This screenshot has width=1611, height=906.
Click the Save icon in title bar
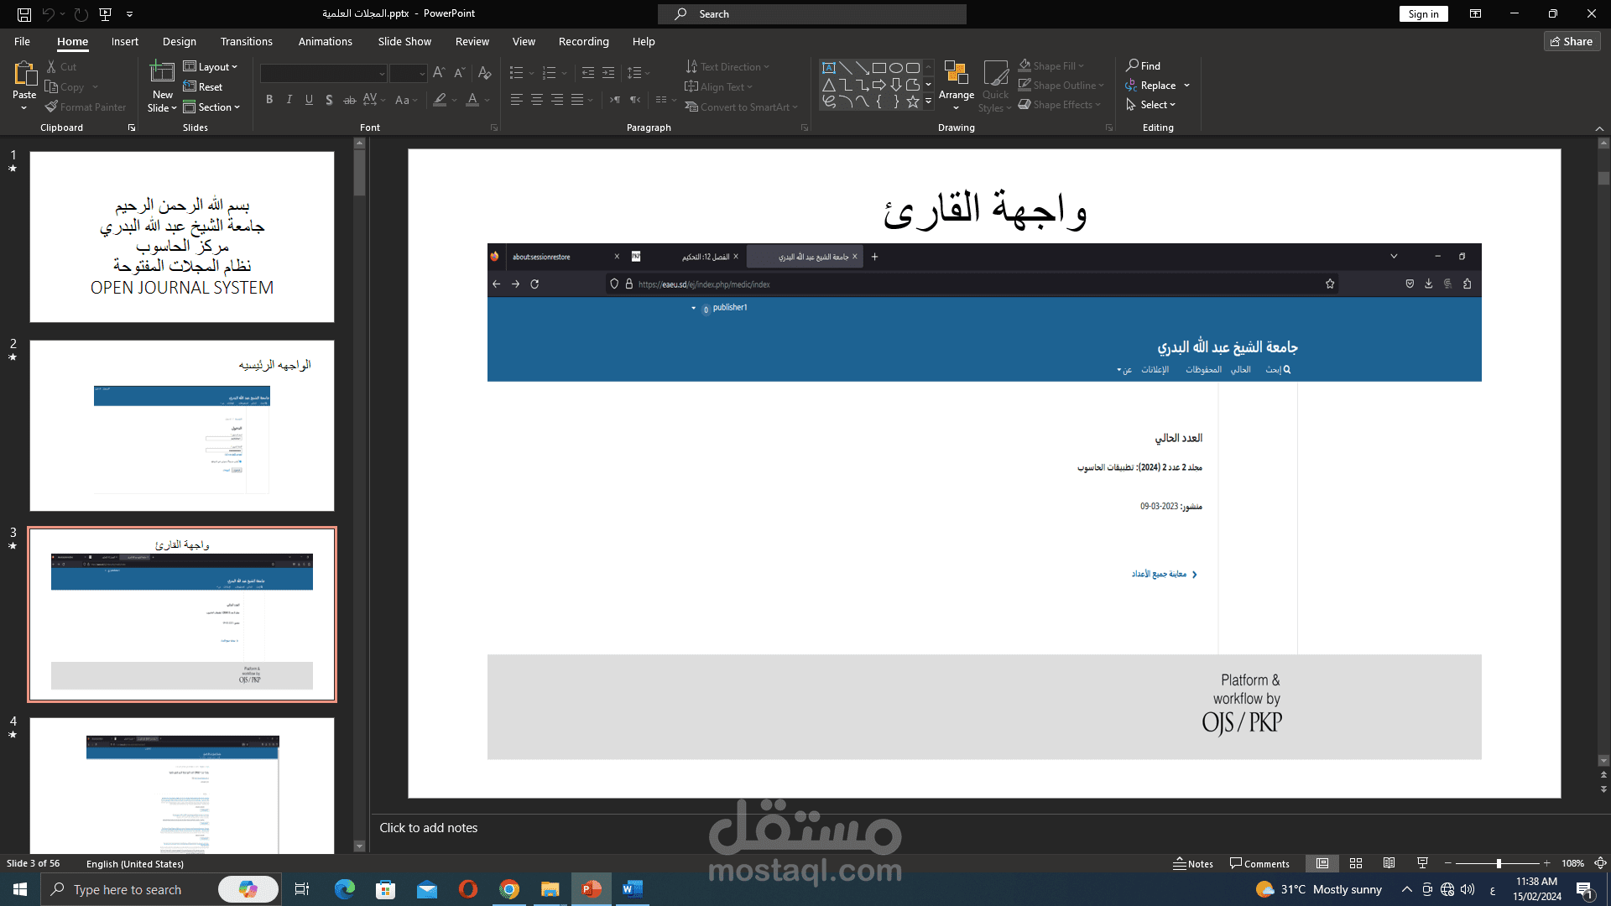[x=24, y=14]
